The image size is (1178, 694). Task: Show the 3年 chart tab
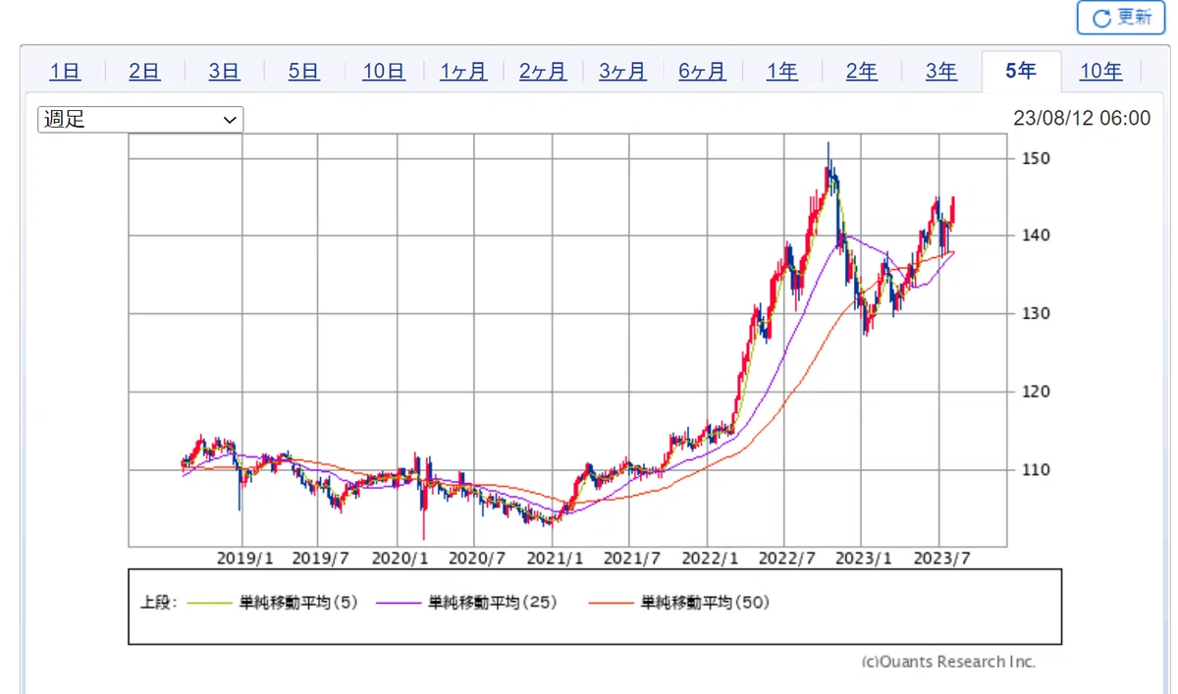(x=941, y=71)
